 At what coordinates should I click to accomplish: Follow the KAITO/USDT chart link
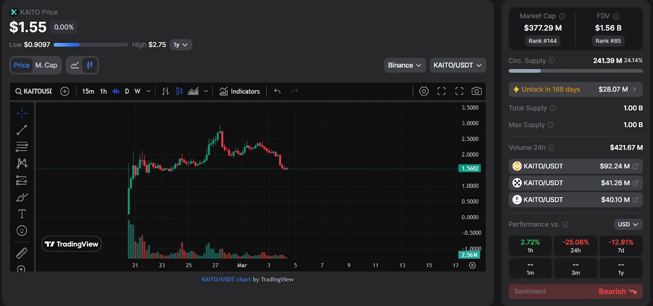pos(226,279)
